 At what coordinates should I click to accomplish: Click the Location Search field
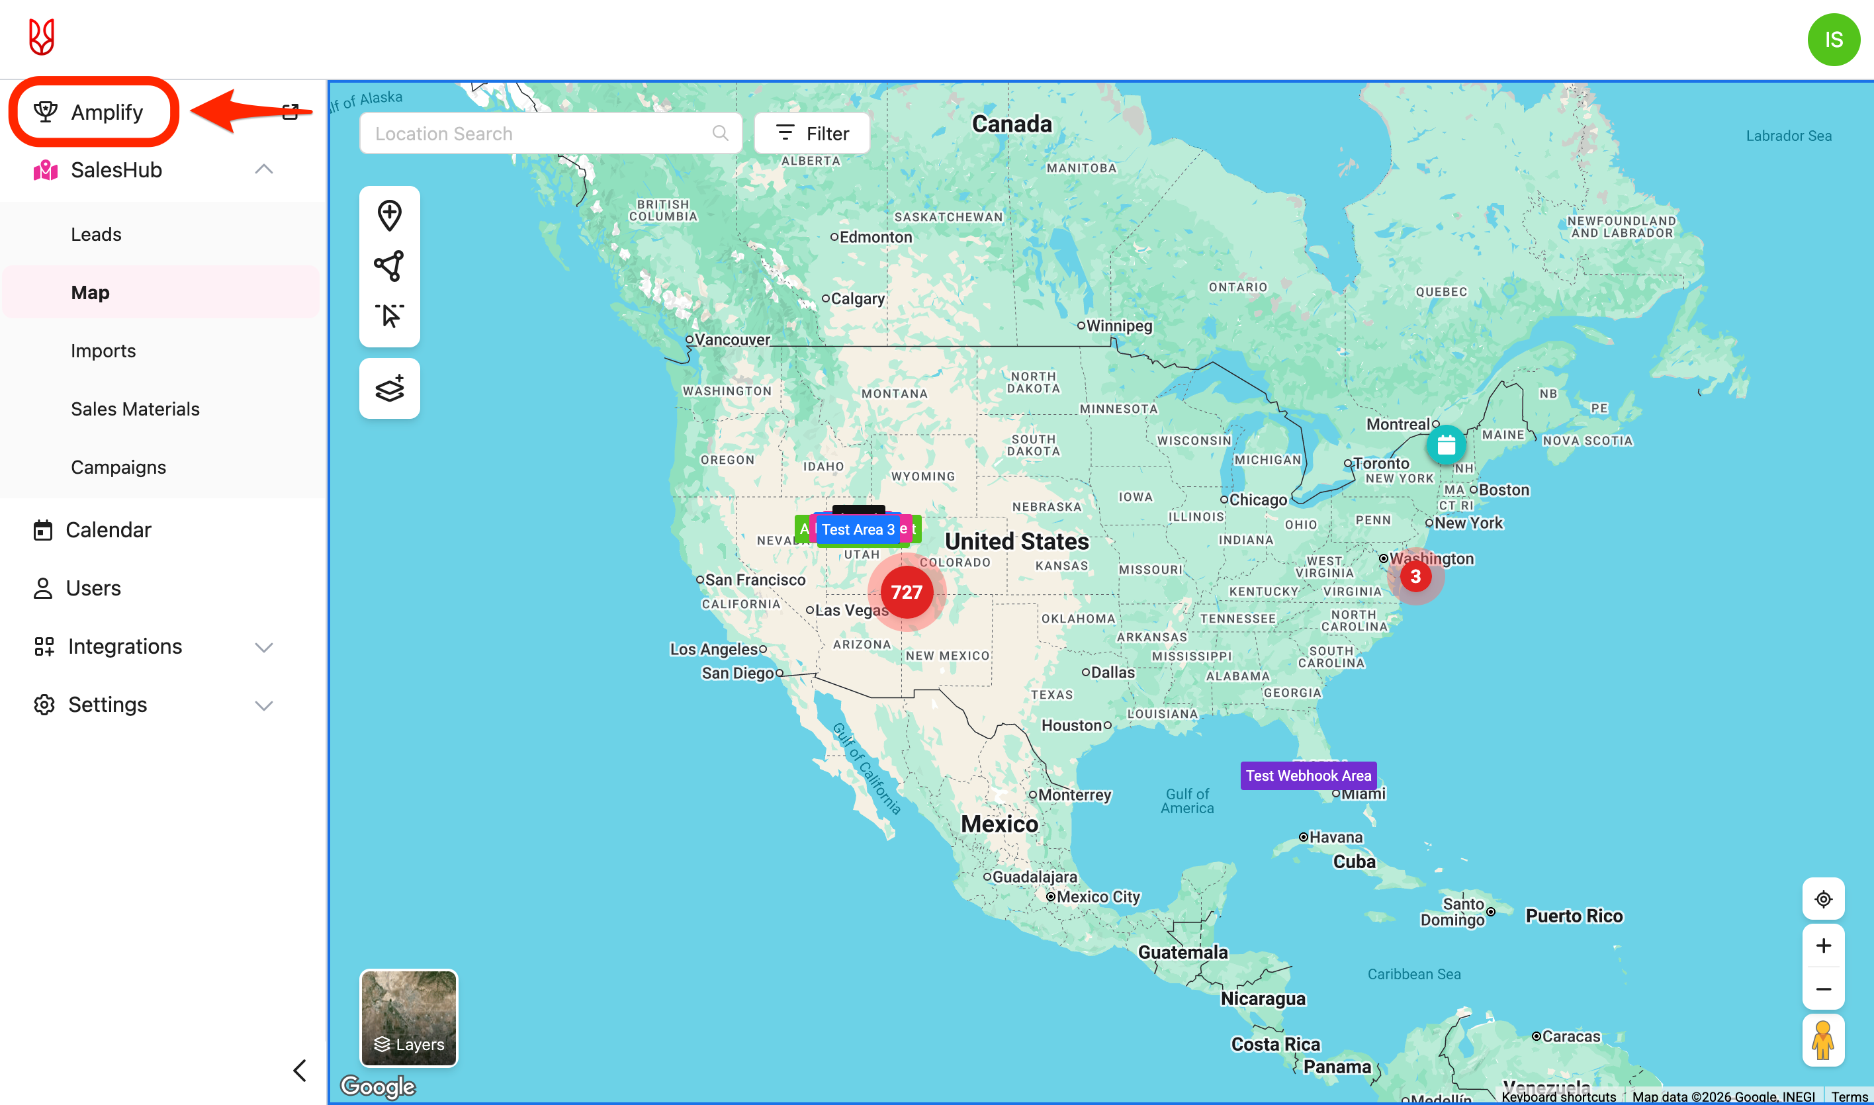pyautogui.click(x=540, y=133)
